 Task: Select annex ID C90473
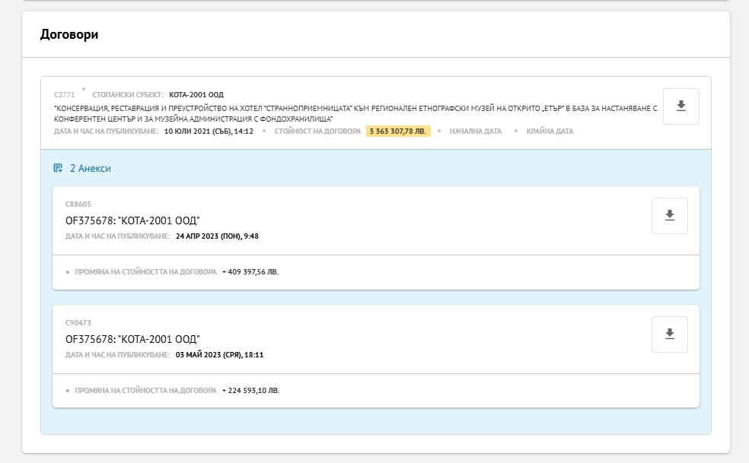pos(78,323)
